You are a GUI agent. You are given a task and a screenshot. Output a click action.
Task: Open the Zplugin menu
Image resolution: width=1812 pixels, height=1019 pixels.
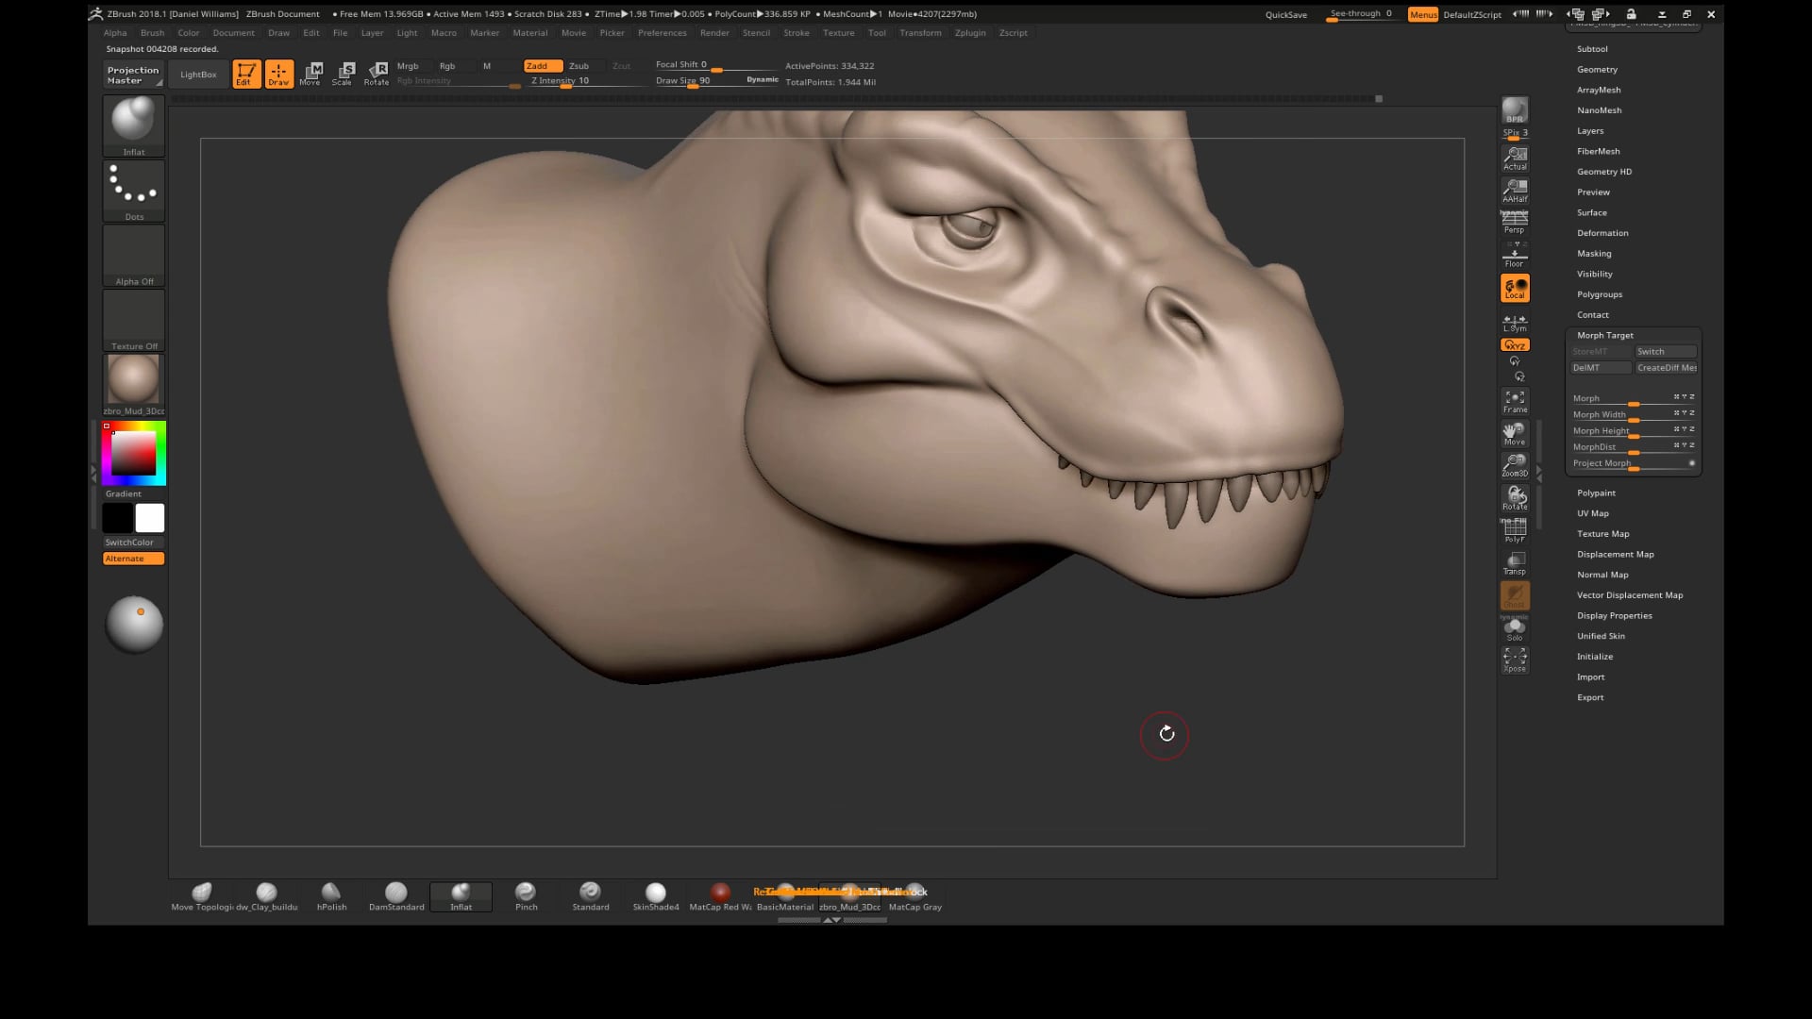click(x=969, y=33)
